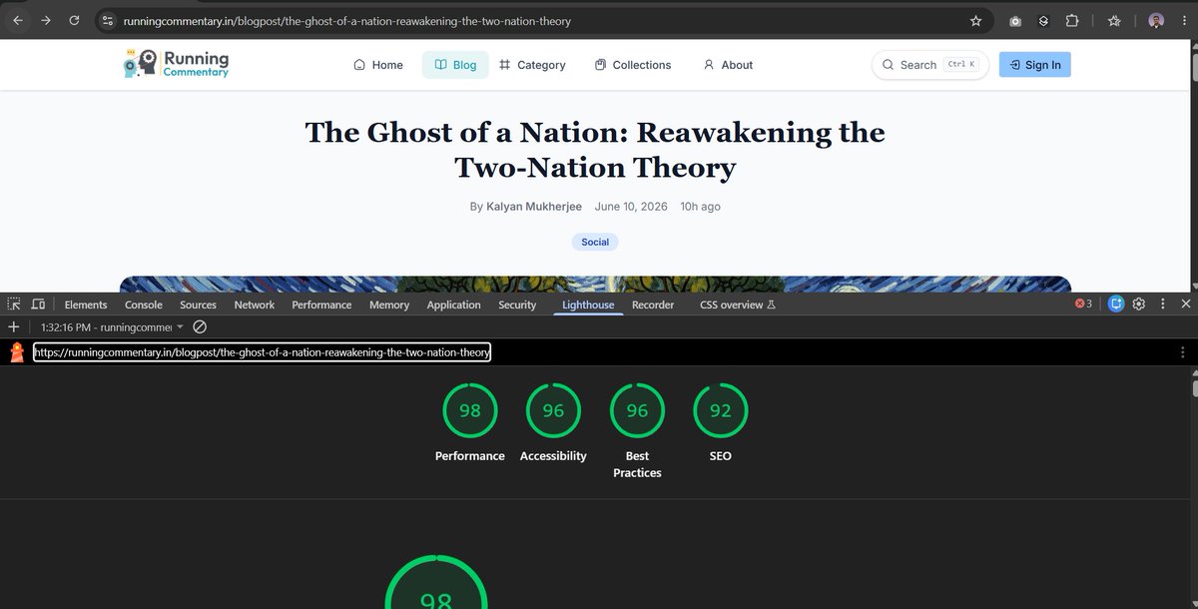This screenshot has width=1198, height=609.
Task: Open the Security tab
Action: [517, 304]
